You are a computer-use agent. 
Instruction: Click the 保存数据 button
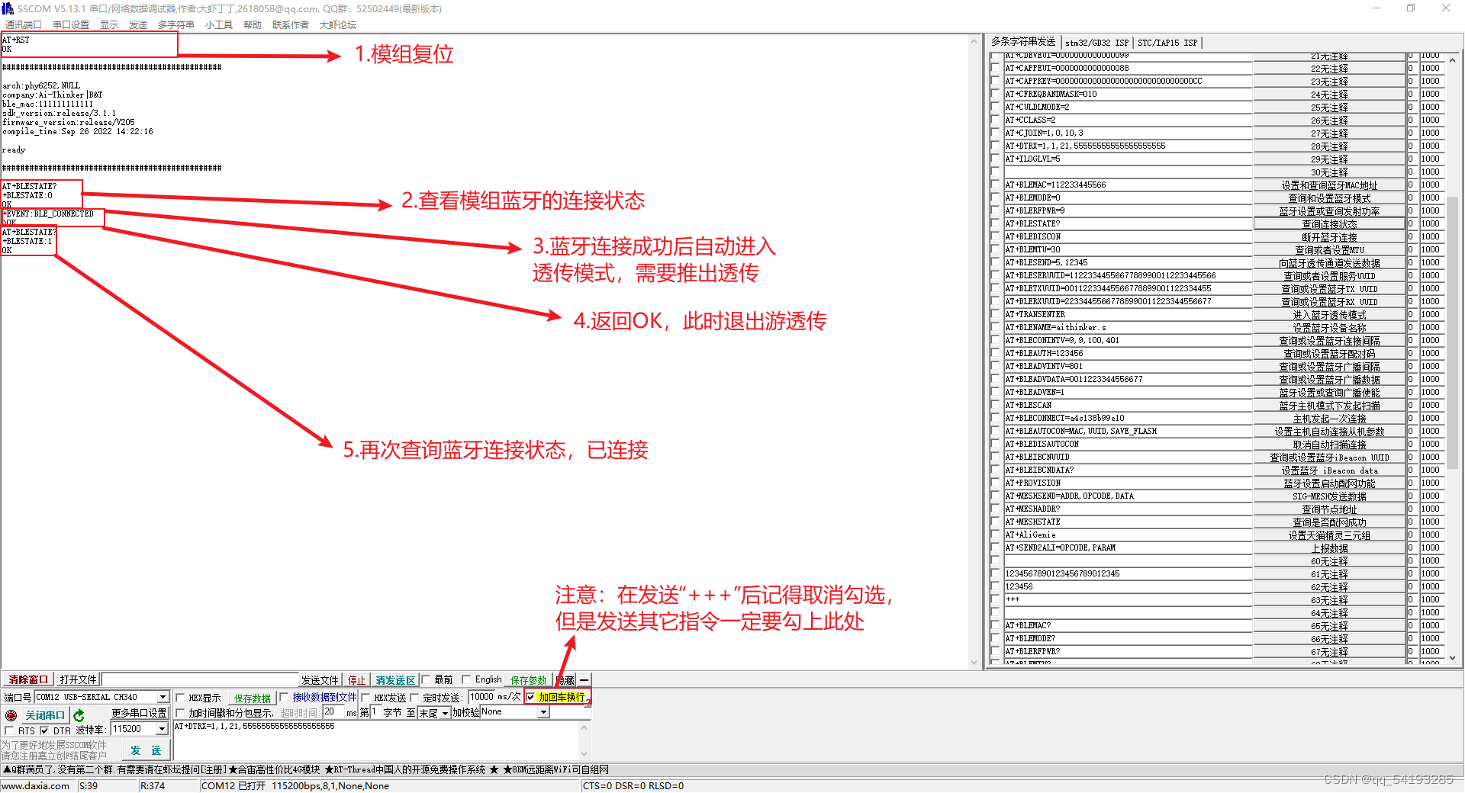coord(253,698)
